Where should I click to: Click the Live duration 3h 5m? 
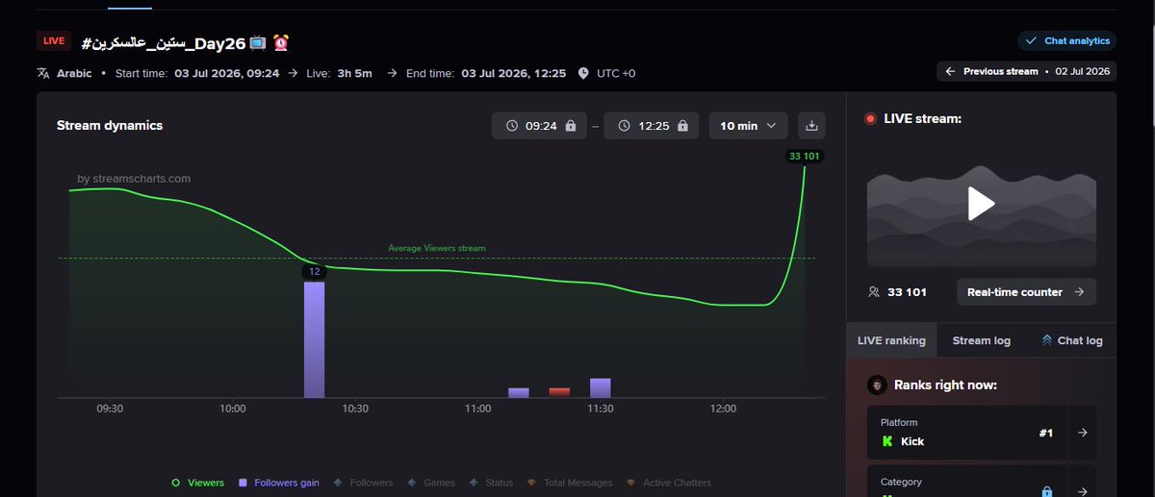[x=340, y=73]
